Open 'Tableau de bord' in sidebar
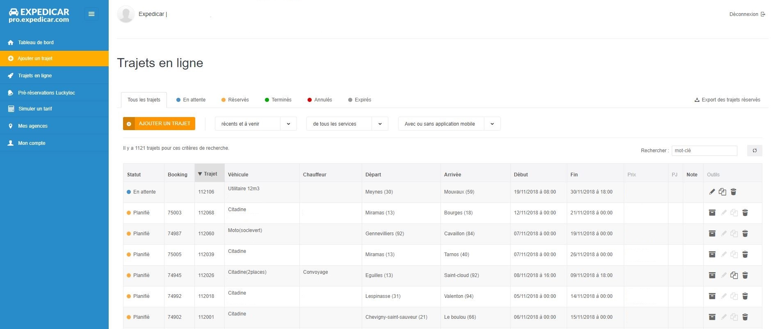Image resolution: width=771 pixels, height=329 pixels. point(54,43)
